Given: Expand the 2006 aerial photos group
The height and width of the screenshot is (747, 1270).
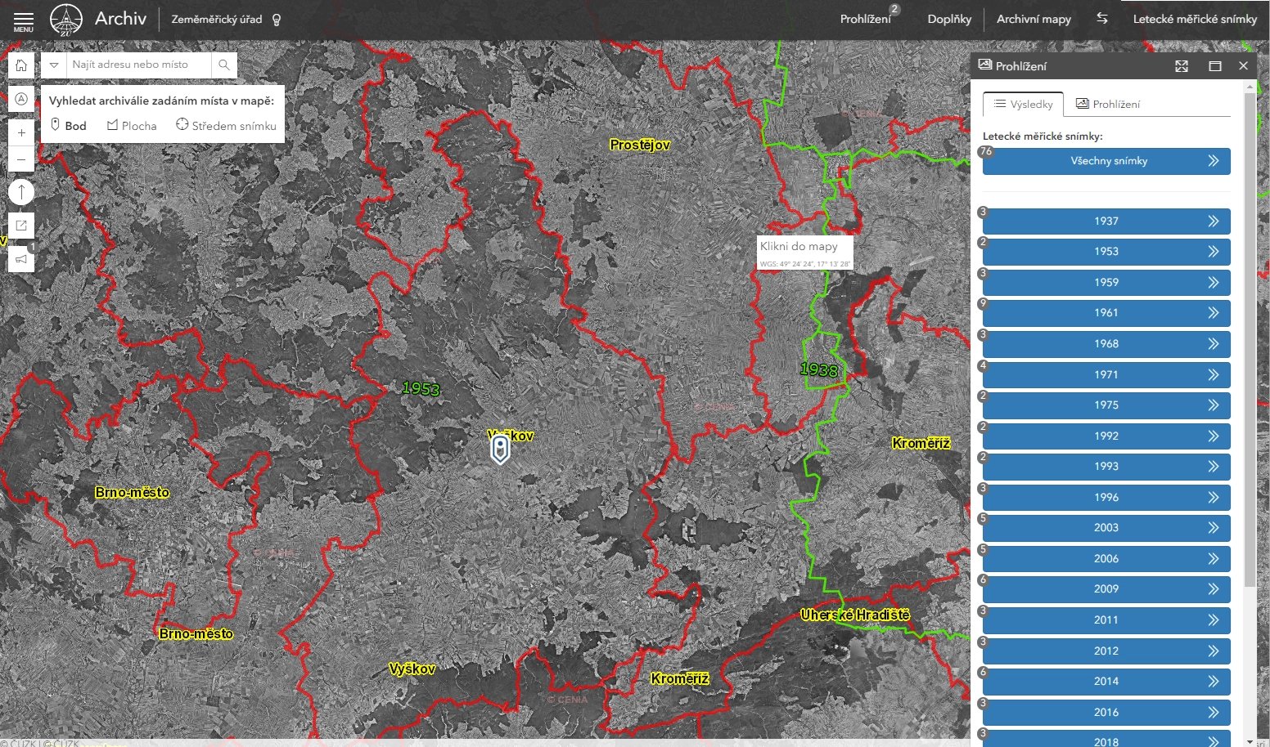Looking at the screenshot, I should pyautogui.click(x=1106, y=559).
